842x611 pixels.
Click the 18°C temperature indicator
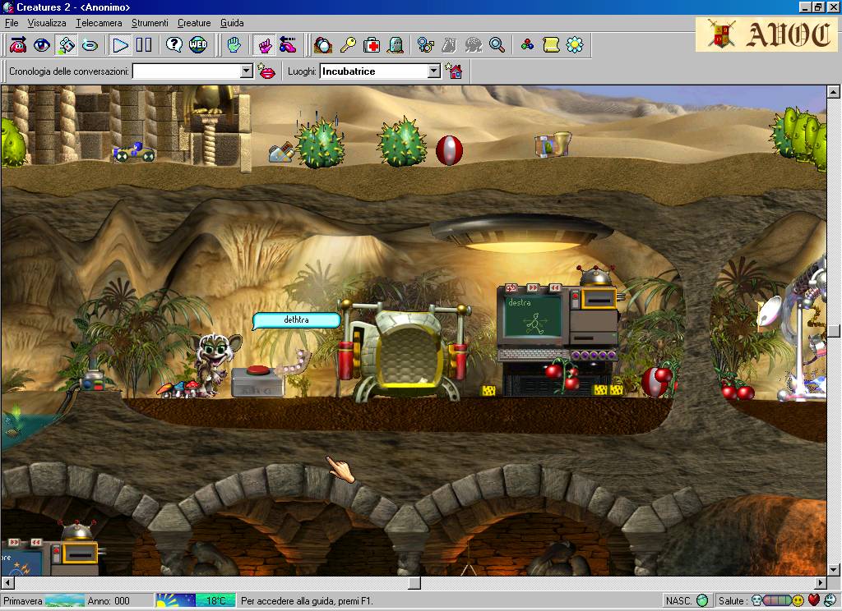[216, 601]
